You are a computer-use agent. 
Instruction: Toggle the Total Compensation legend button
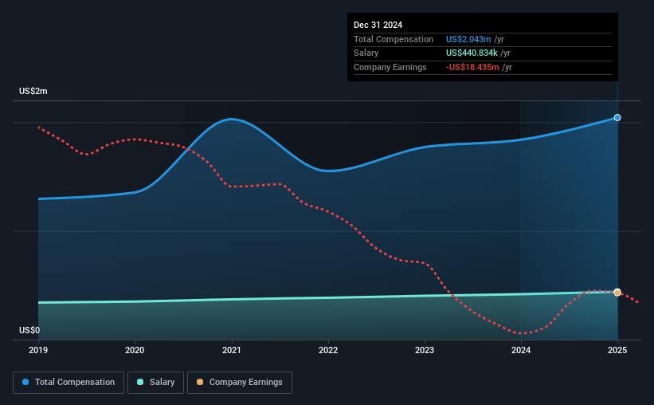click(x=69, y=383)
